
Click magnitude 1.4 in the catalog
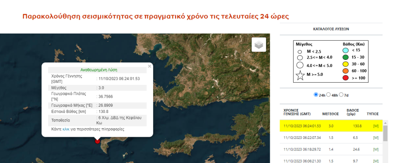pos(331,149)
